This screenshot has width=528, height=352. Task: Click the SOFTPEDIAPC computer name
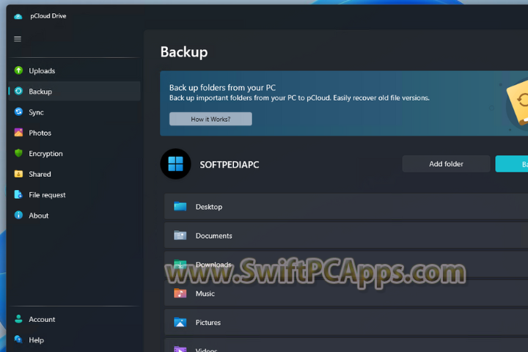click(230, 165)
